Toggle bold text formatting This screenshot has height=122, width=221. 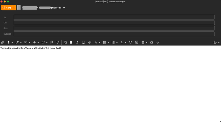[71, 42]
